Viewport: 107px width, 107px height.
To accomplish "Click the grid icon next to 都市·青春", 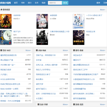I will click(x=74, y=51).
